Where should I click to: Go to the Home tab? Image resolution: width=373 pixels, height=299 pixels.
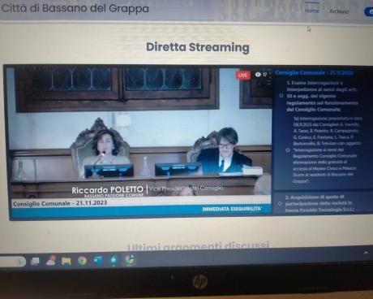click(x=311, y=11)
